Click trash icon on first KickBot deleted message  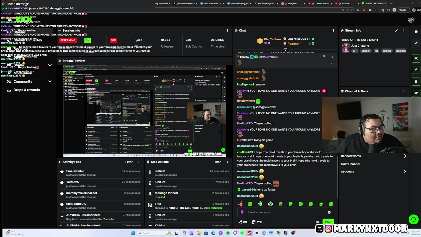(x=150, y=172)
